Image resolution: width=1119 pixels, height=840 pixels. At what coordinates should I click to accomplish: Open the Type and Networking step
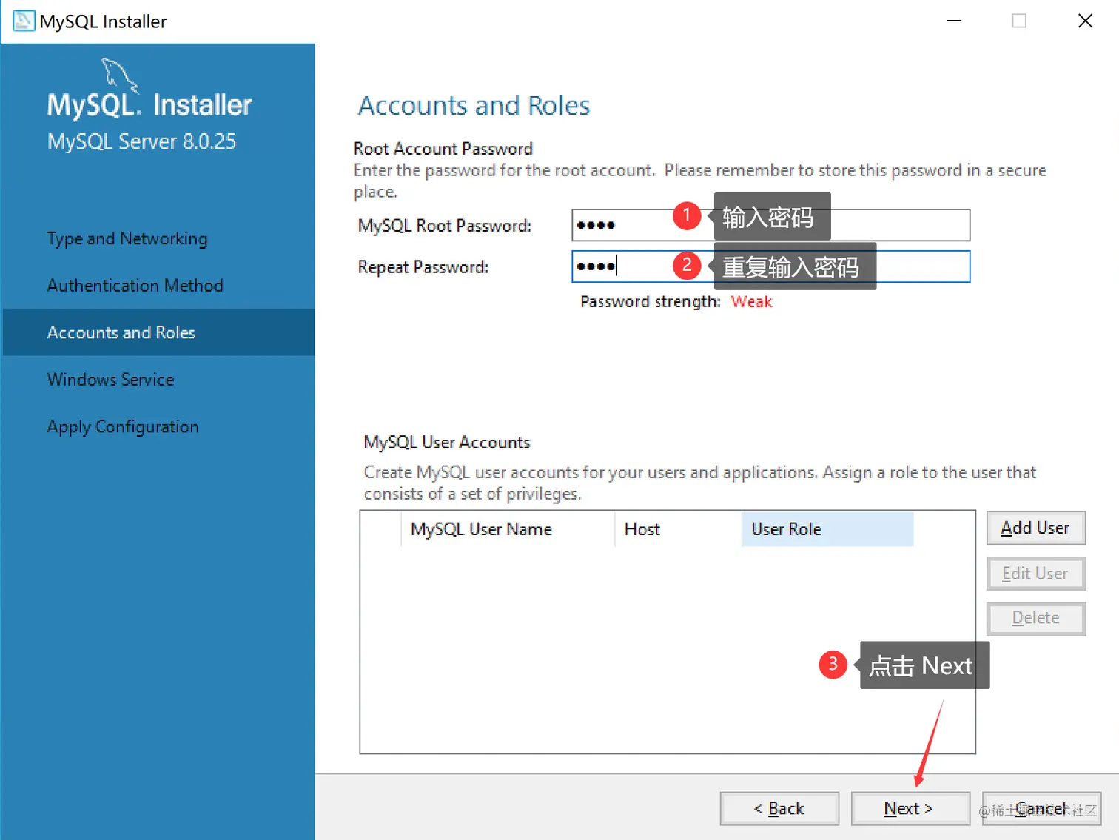point(127,238)
